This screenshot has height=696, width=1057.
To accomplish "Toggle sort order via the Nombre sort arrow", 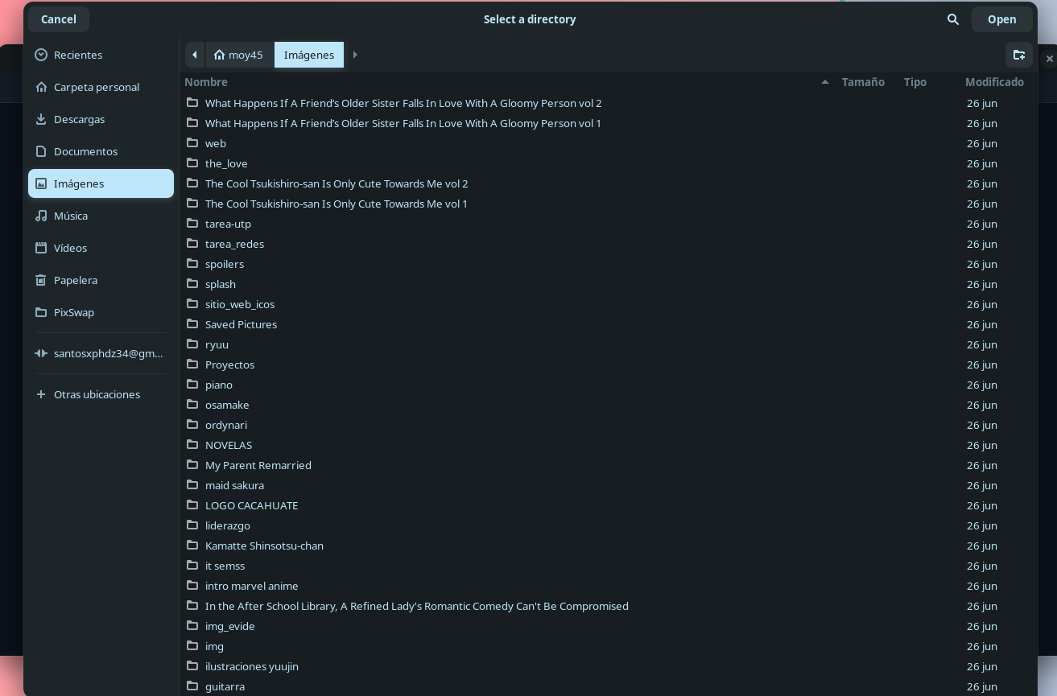I will click(825, 82).
